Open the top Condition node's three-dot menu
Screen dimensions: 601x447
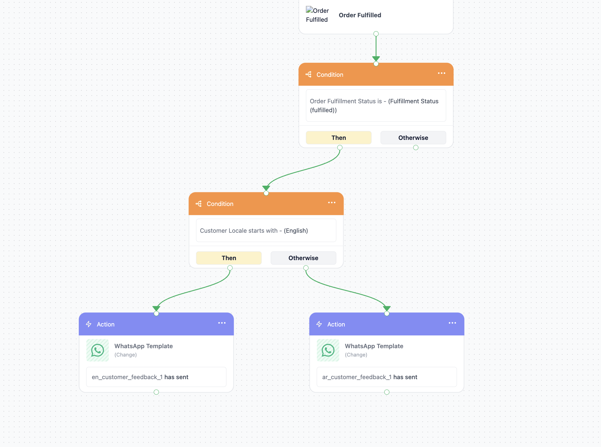click(441, 73)
